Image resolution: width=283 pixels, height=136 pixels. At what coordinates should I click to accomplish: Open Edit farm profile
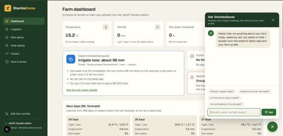pyautogui.click(x=24, y=114)
